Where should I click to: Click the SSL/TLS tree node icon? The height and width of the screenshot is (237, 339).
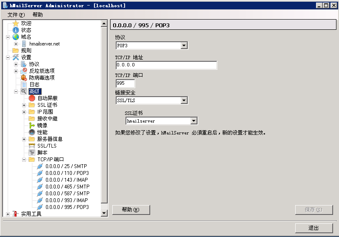point(32,146)
